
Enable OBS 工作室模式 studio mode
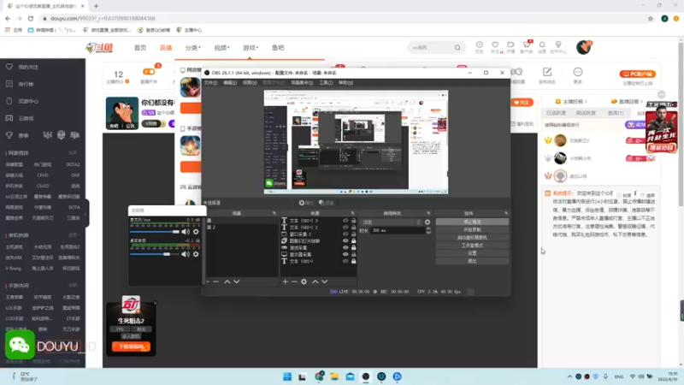[472, 246]
